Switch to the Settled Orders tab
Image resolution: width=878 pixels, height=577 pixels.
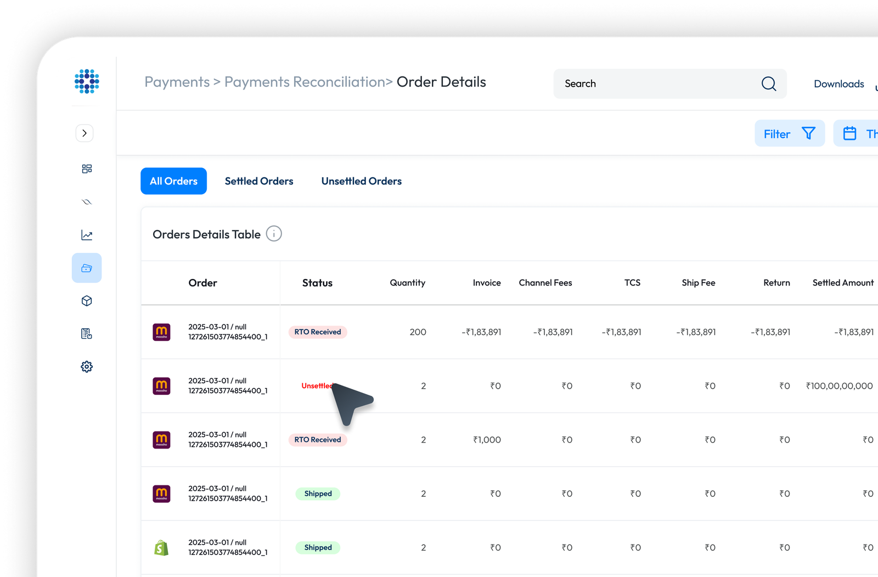point(259,181)
